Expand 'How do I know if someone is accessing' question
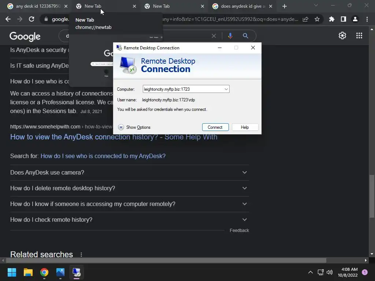Image resolution: width=375 pixels, height=281 pixels. pyautogui.click(x=129, y=204)
